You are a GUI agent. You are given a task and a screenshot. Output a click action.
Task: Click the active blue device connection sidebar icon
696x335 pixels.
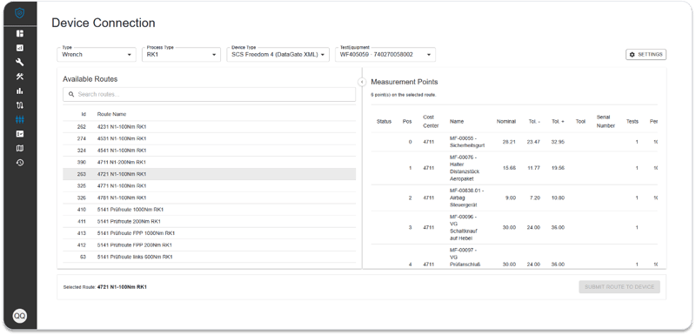[x=19, y=119]
